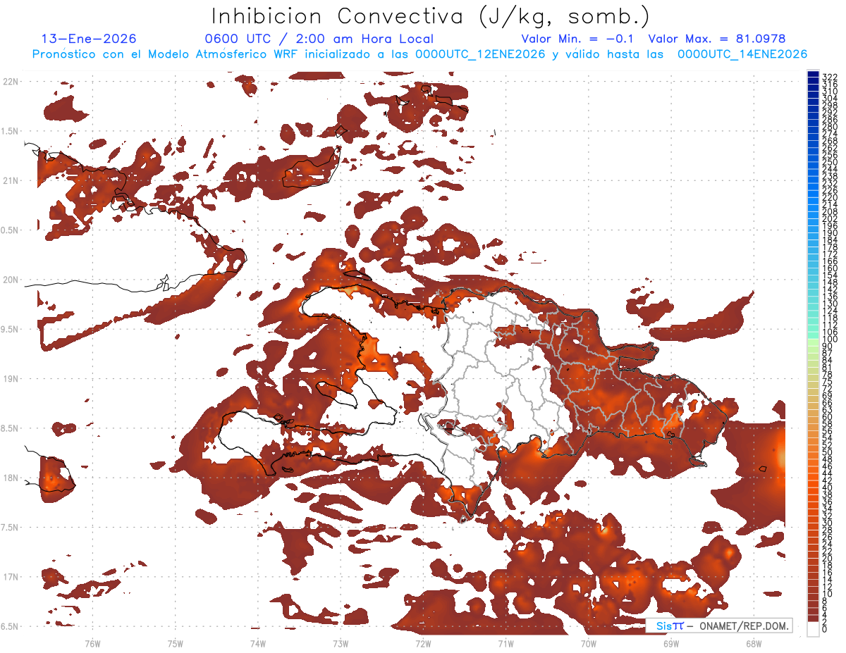Click the title "Inhibicion Convectiva (J/kg, somb.)"

pyautogui.click(x=431, y=16)
